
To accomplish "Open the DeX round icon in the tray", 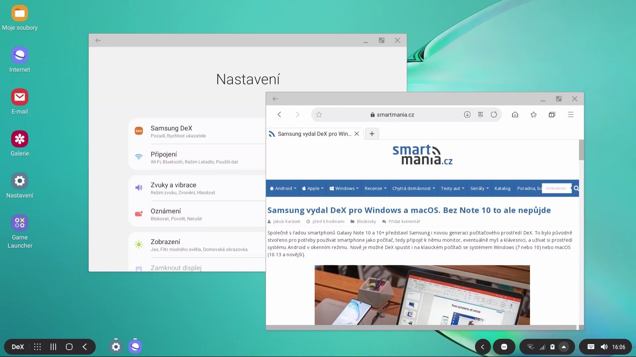I will 504,347.
